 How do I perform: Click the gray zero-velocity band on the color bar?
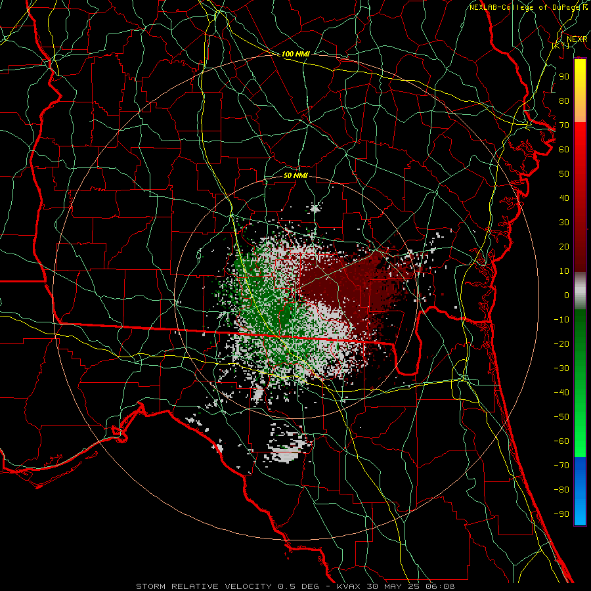580,291
